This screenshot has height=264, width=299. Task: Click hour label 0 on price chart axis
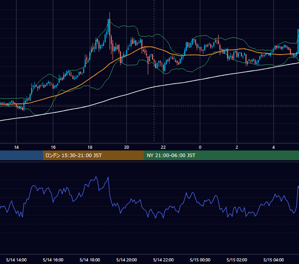click(200, 147)
